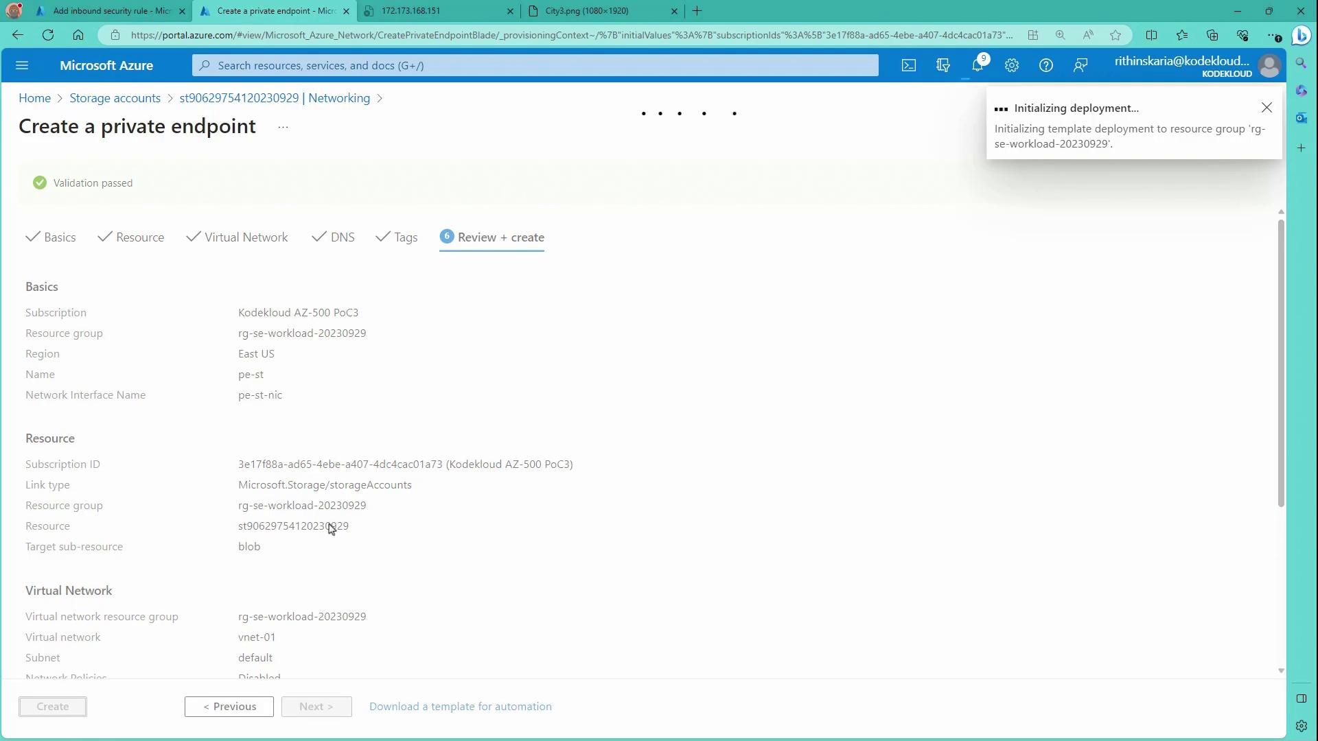Click the browser refresh button
This screenshot has width=1318, height=741.
coord(48,35)
